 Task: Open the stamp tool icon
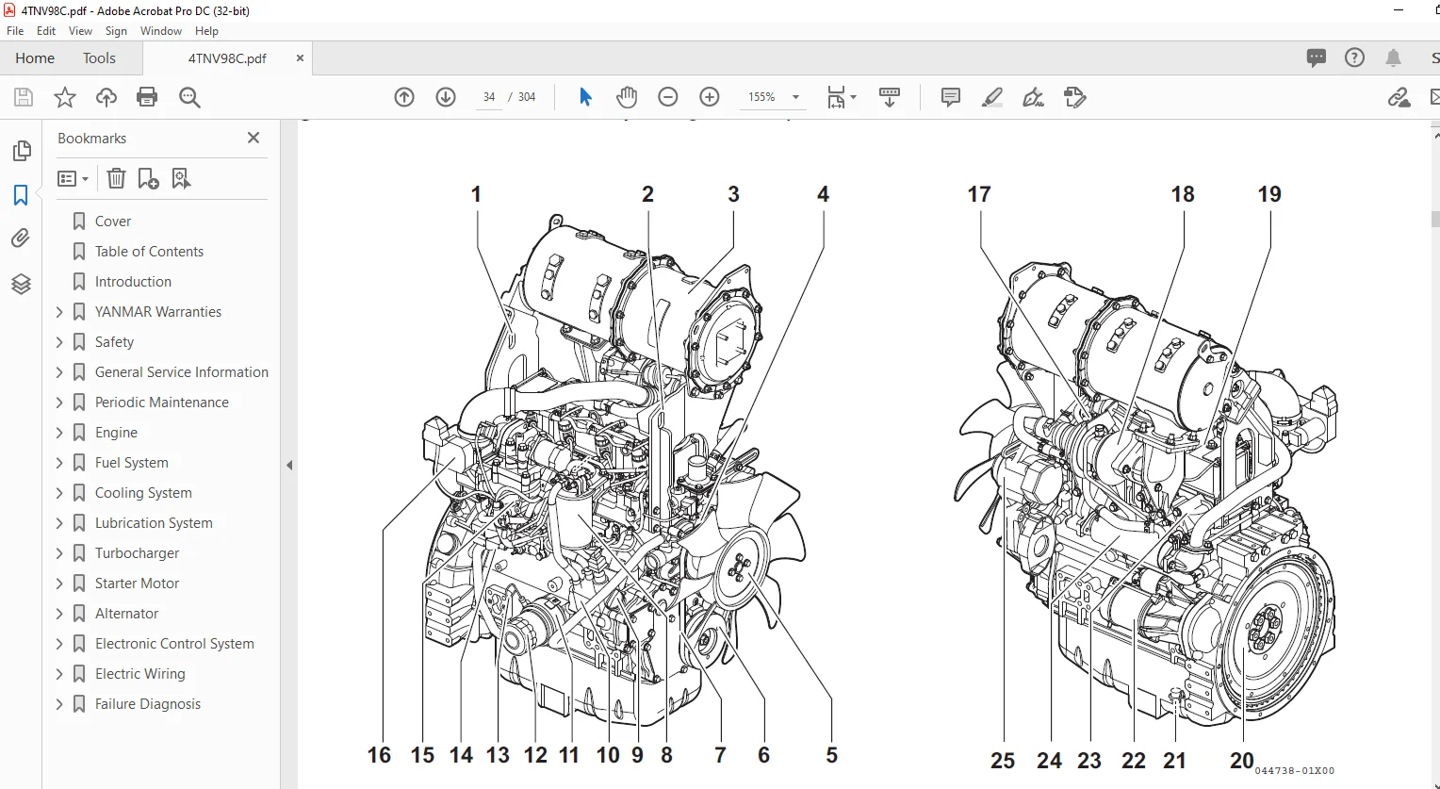pyautogui.click(x=1075, y=97)
